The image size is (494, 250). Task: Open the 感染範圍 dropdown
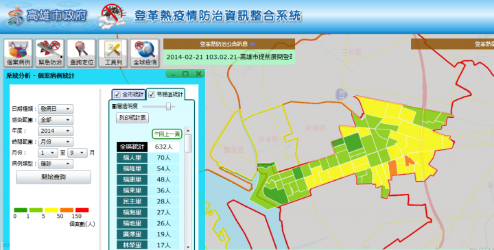(56, 120)
